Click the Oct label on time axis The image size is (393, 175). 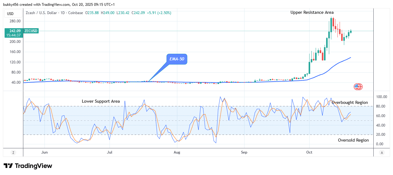[310, 152]
